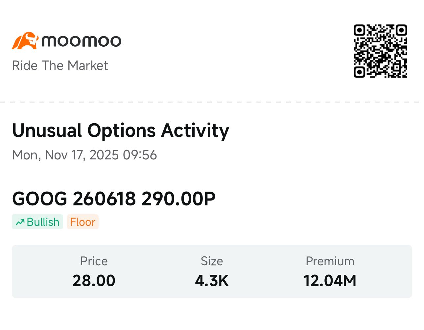Screen dimensions: 424x330
Task: Click the 4.3K size value
Action: click(212, 281)
